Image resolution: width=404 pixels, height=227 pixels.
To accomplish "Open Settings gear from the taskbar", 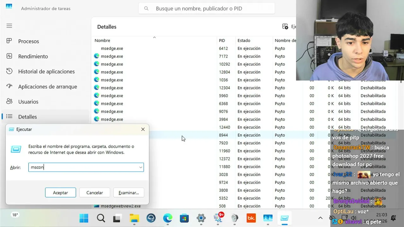I will tap(201, 218).
